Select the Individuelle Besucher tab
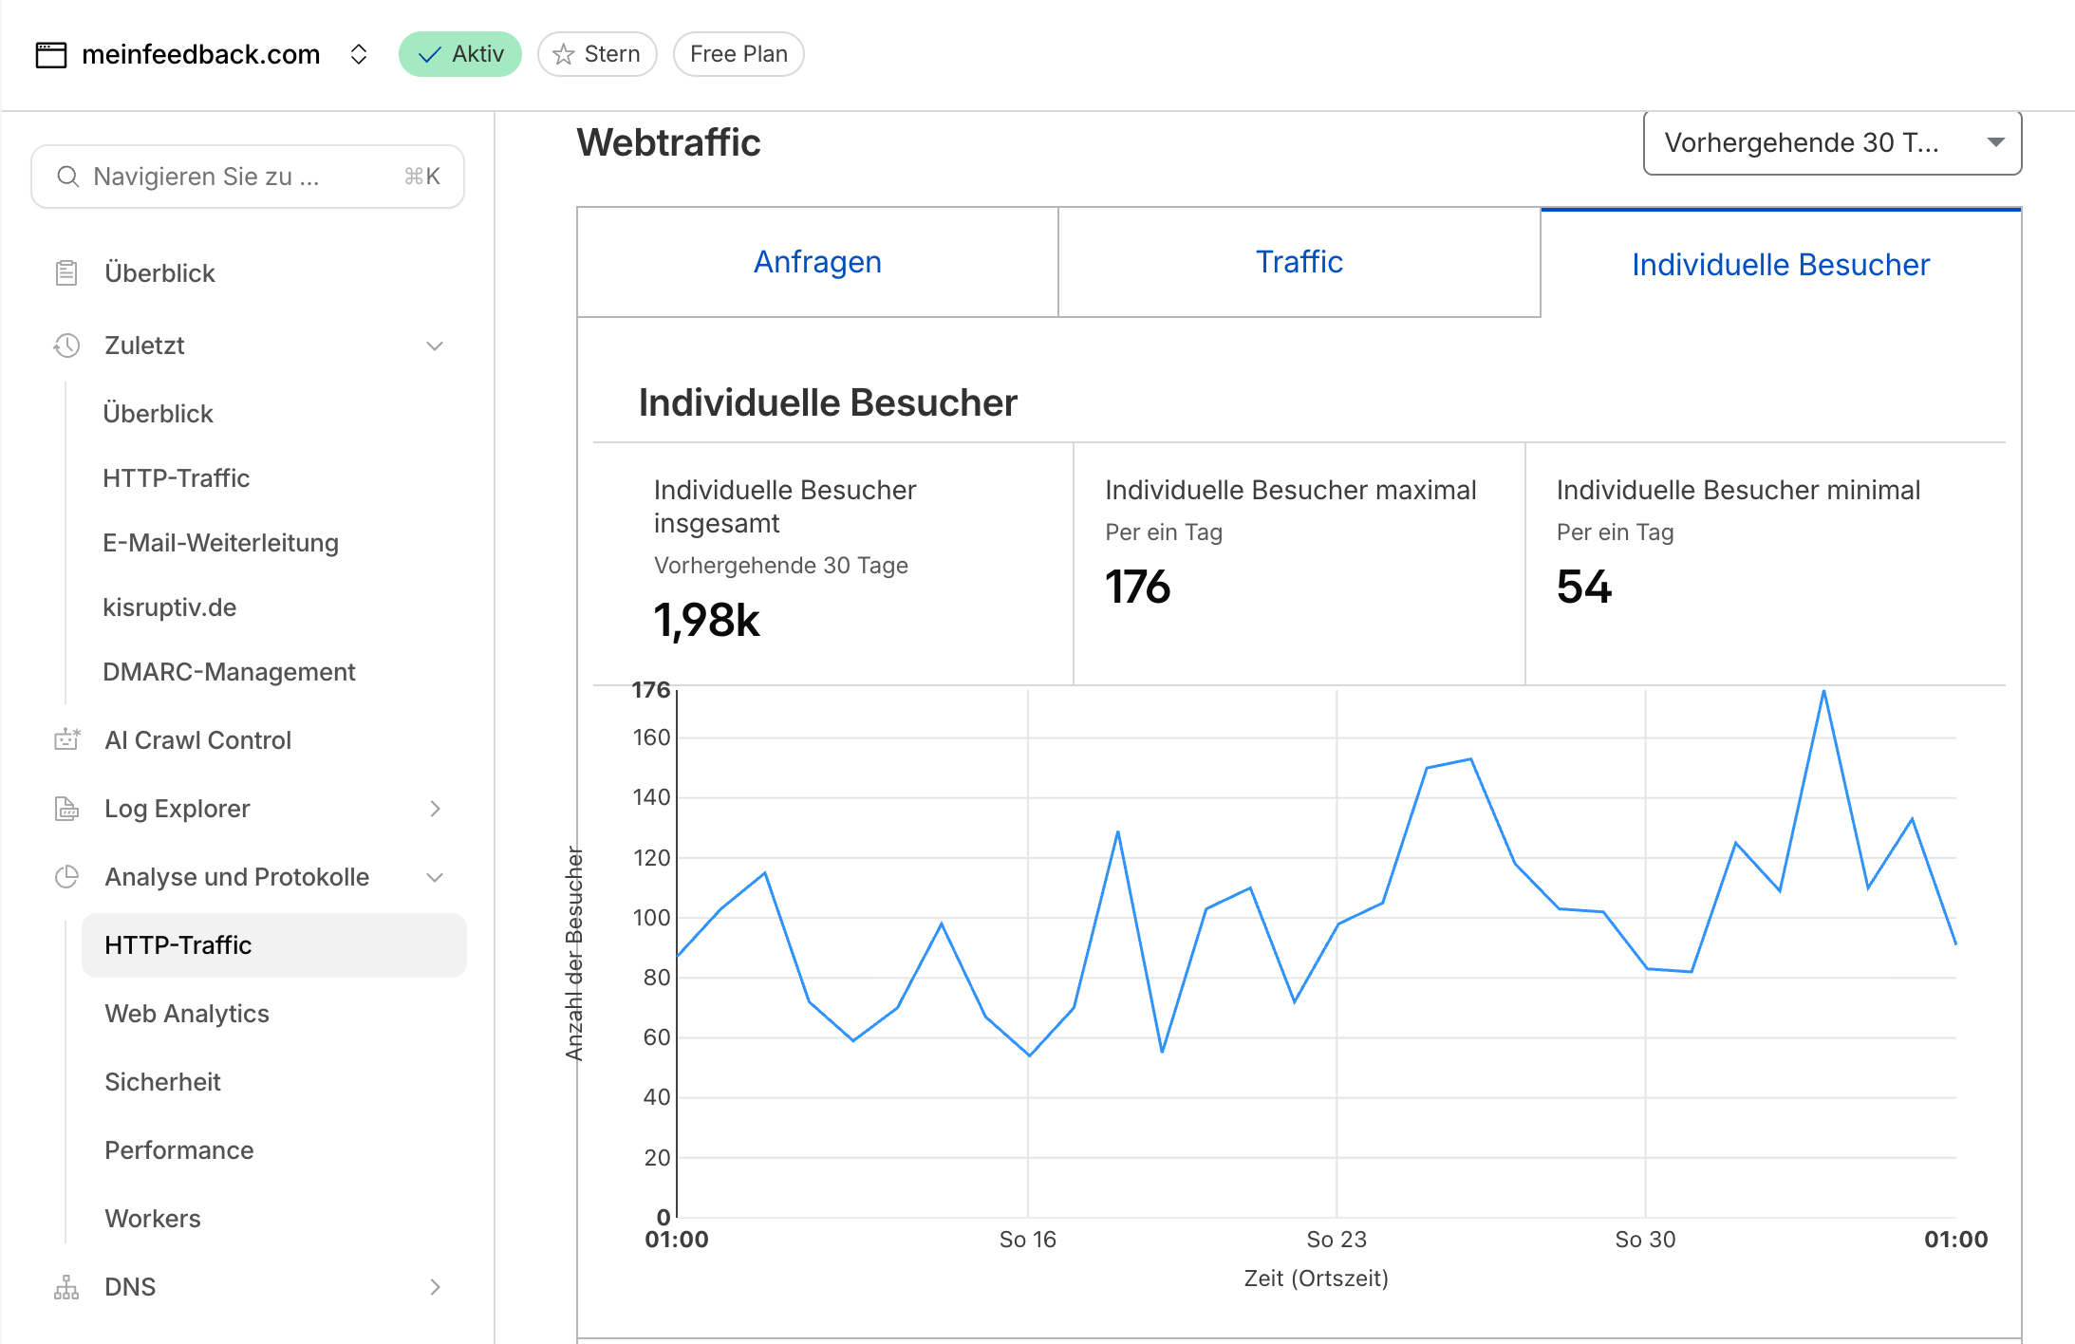The height and width of the screenshot is (1344, 2075). pyautogui.click(x=1781, y=264)
